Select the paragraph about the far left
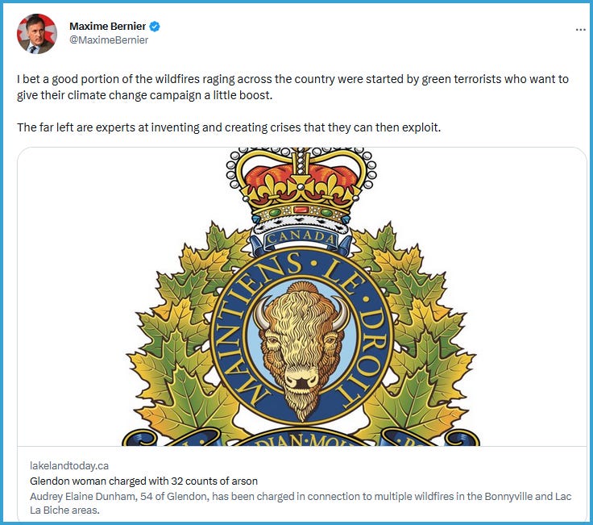The height and width of the screenshot is (525, 593). pos(229,127)
